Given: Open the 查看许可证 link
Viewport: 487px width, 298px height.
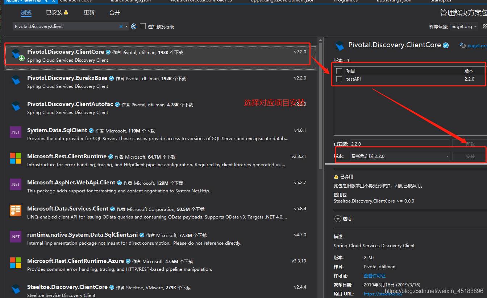Looking at the screenshot, I should coord(375,276).
